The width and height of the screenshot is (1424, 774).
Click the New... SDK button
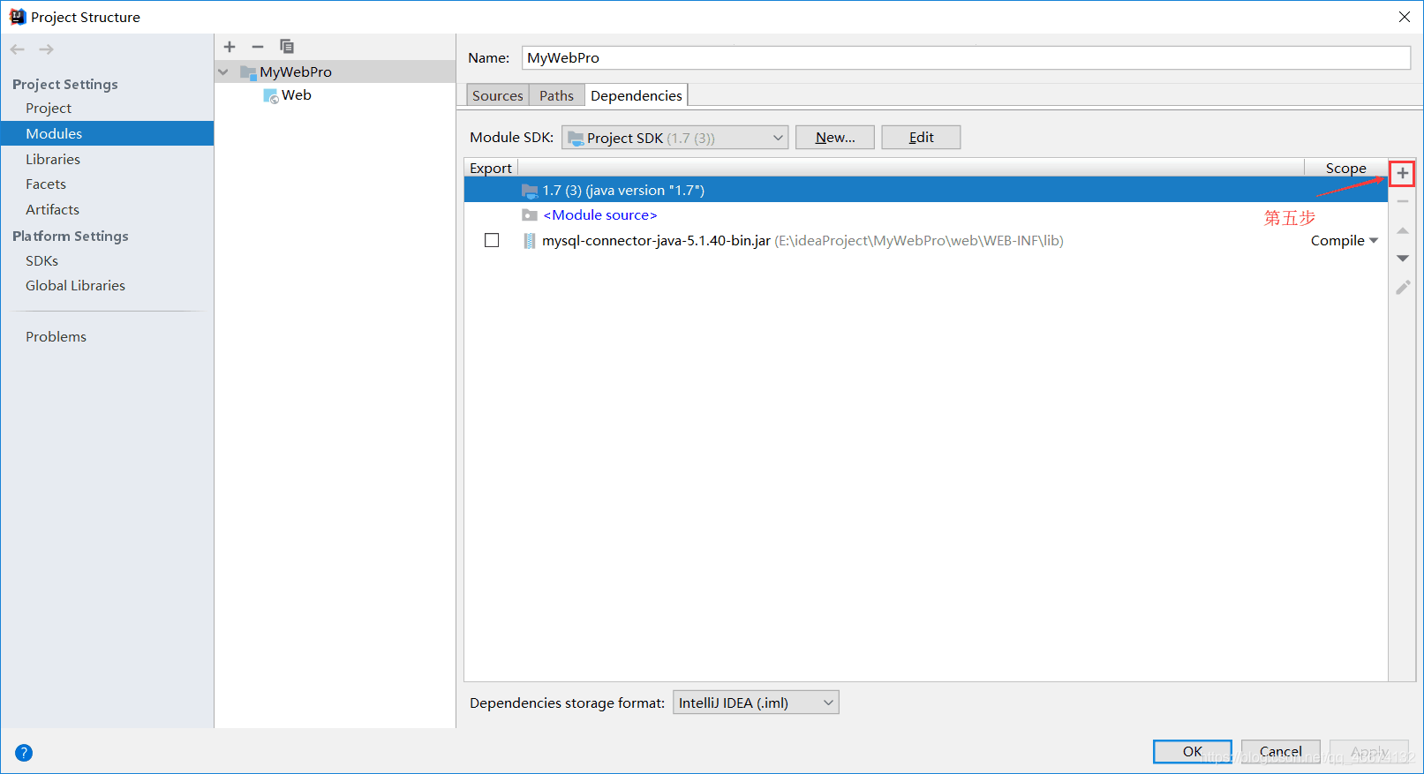click(x=835, y=138)
